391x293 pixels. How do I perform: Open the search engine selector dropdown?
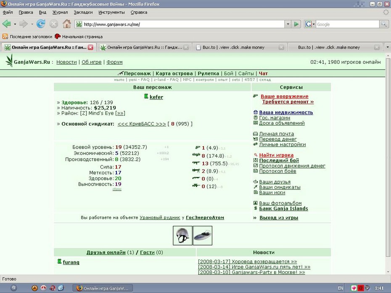coord(313,24)
